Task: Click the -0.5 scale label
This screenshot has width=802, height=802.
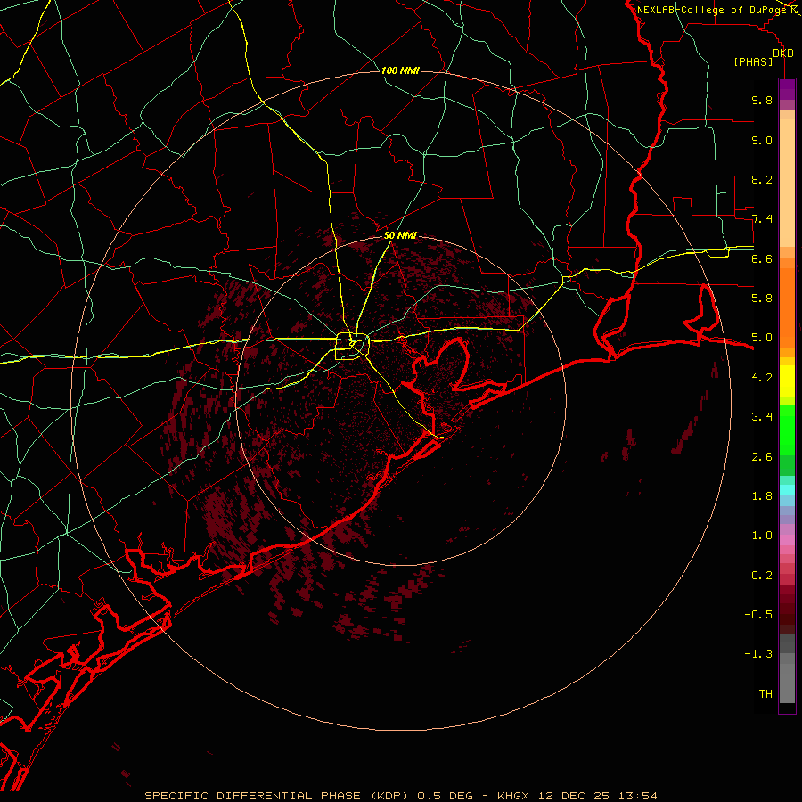Action: coord(758,615)
